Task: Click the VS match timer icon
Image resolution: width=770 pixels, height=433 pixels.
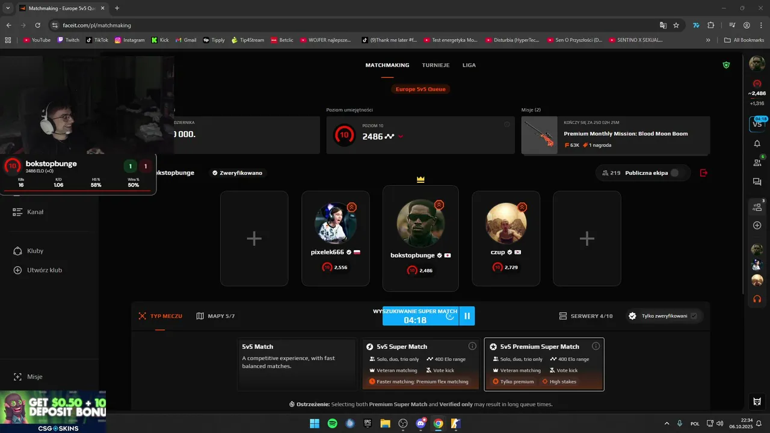Action: 757,123
